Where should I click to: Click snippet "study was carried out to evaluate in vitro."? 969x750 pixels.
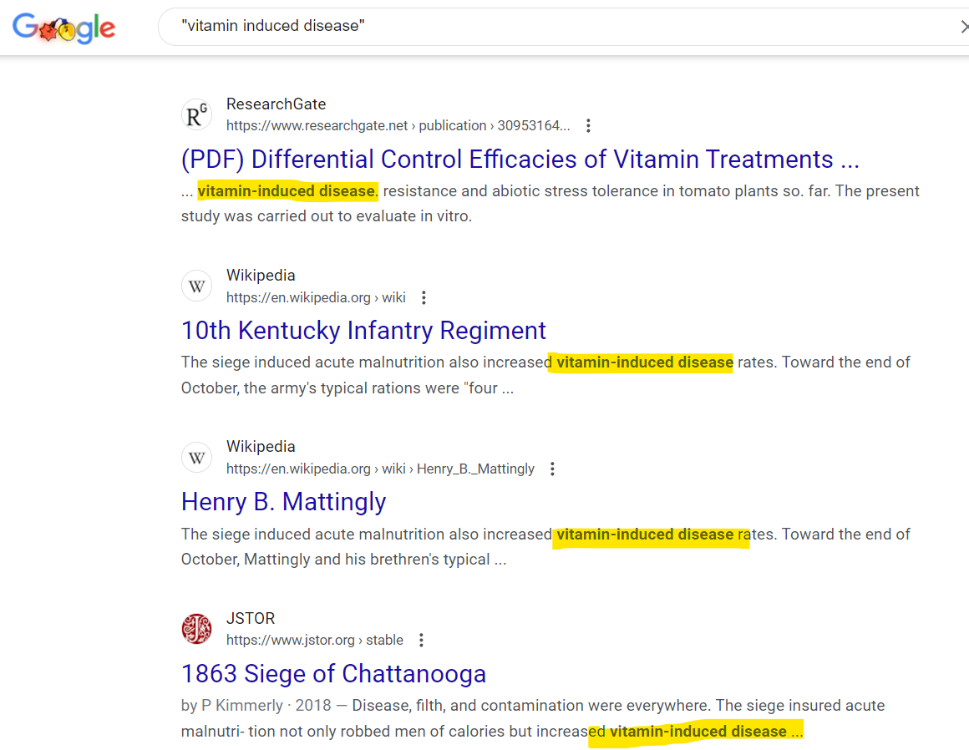coord(327,216)
